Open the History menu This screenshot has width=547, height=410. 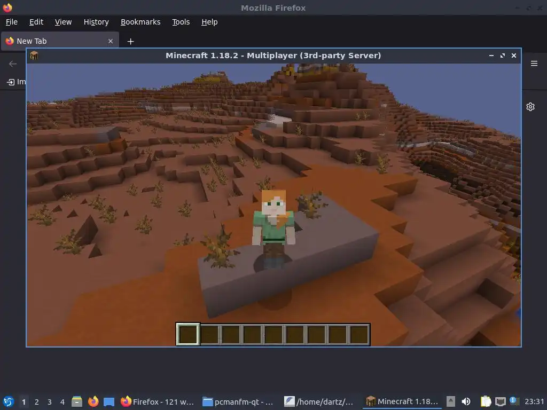96,22
